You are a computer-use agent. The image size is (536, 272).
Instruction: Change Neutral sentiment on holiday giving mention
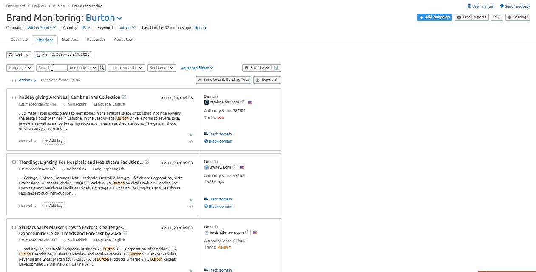[x=28, y=141]
